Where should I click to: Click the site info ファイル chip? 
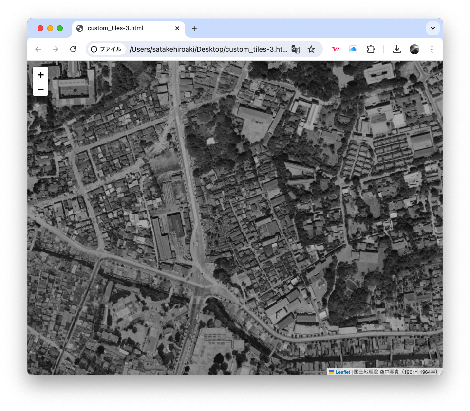[106, 49]
